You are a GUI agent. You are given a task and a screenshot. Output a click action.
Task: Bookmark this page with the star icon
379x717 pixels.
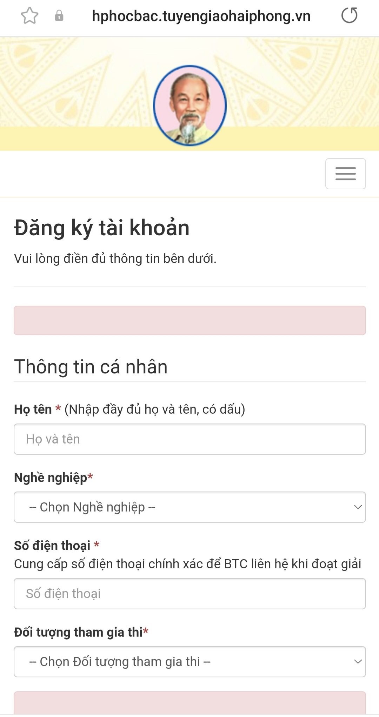pos(29,16)
